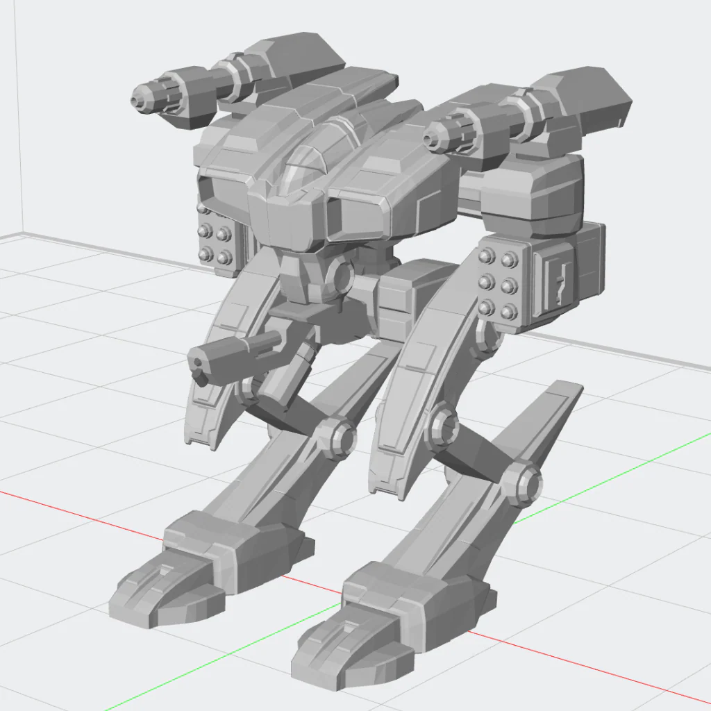
Task: Click the right shoulder cannon muzzle tip
Action: pyautogui.click(x=431, y=135)
